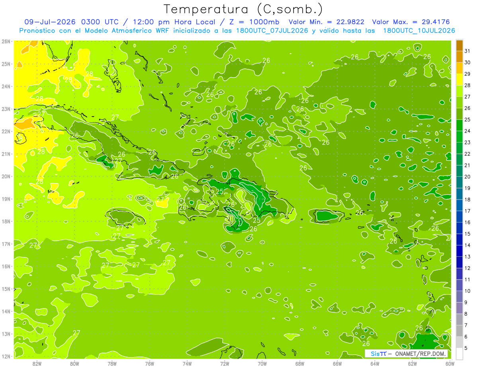Click the 21N latitude axis label
This screenshot has width=478, height=369.
[x=6, y=154]
